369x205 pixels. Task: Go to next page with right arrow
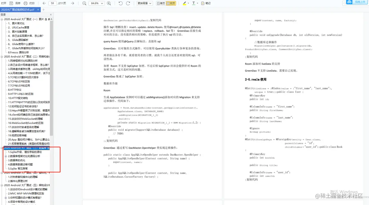tap(73, 3)
